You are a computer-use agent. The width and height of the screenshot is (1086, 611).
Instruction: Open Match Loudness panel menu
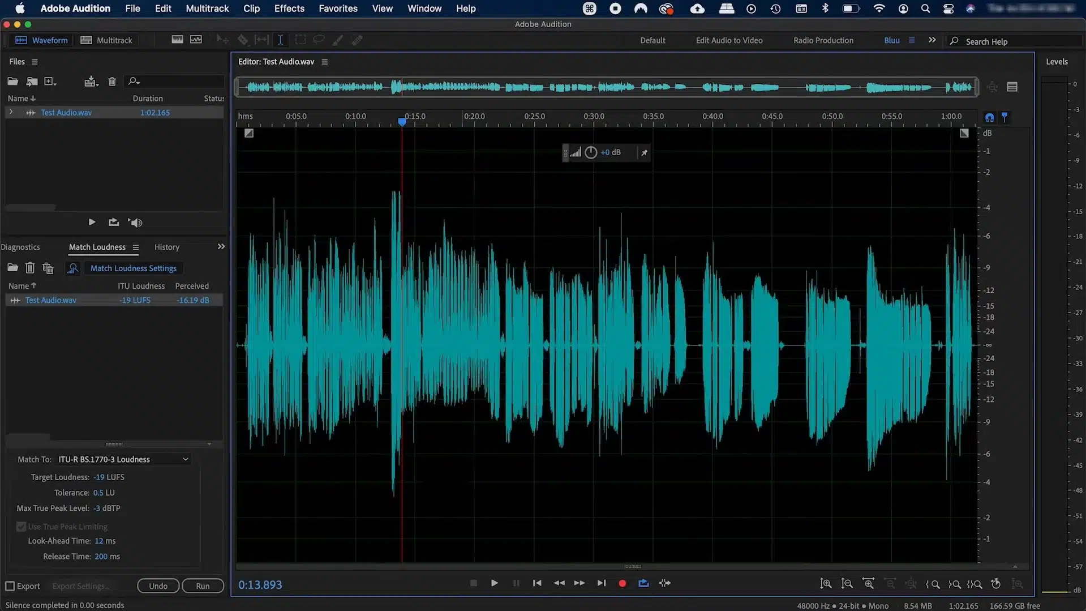[136, 247]
